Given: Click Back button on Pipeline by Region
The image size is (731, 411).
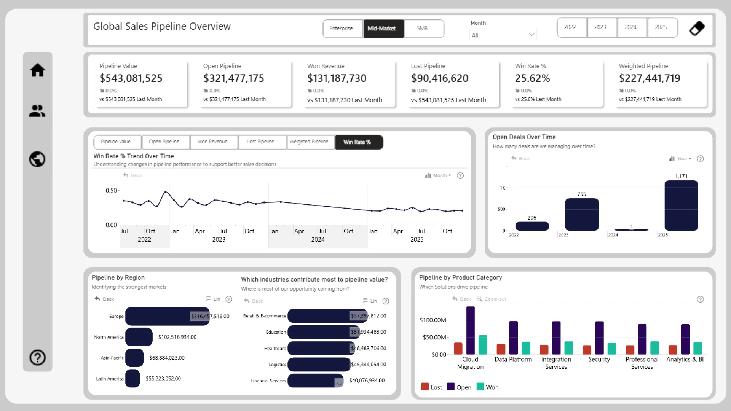Looking at the screenshot, I should [x=104, y=299].
